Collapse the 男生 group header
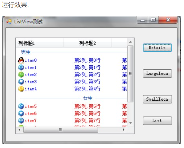The image size is (184, 148). (26, 52)
